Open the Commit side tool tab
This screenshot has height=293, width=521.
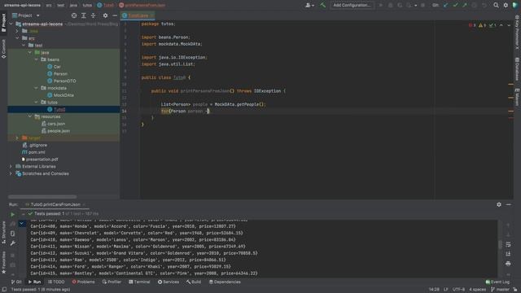tap(3, 49)
